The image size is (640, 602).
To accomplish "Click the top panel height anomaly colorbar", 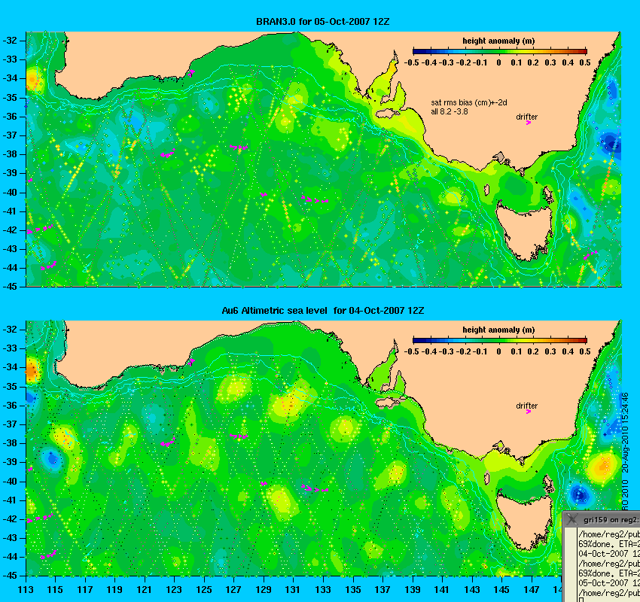I will tap(500, 51).
